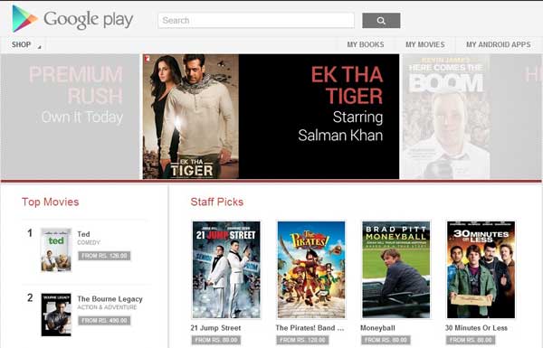Open MY BOOKS tab
This screenshot has height=348, width=543.
366,44
